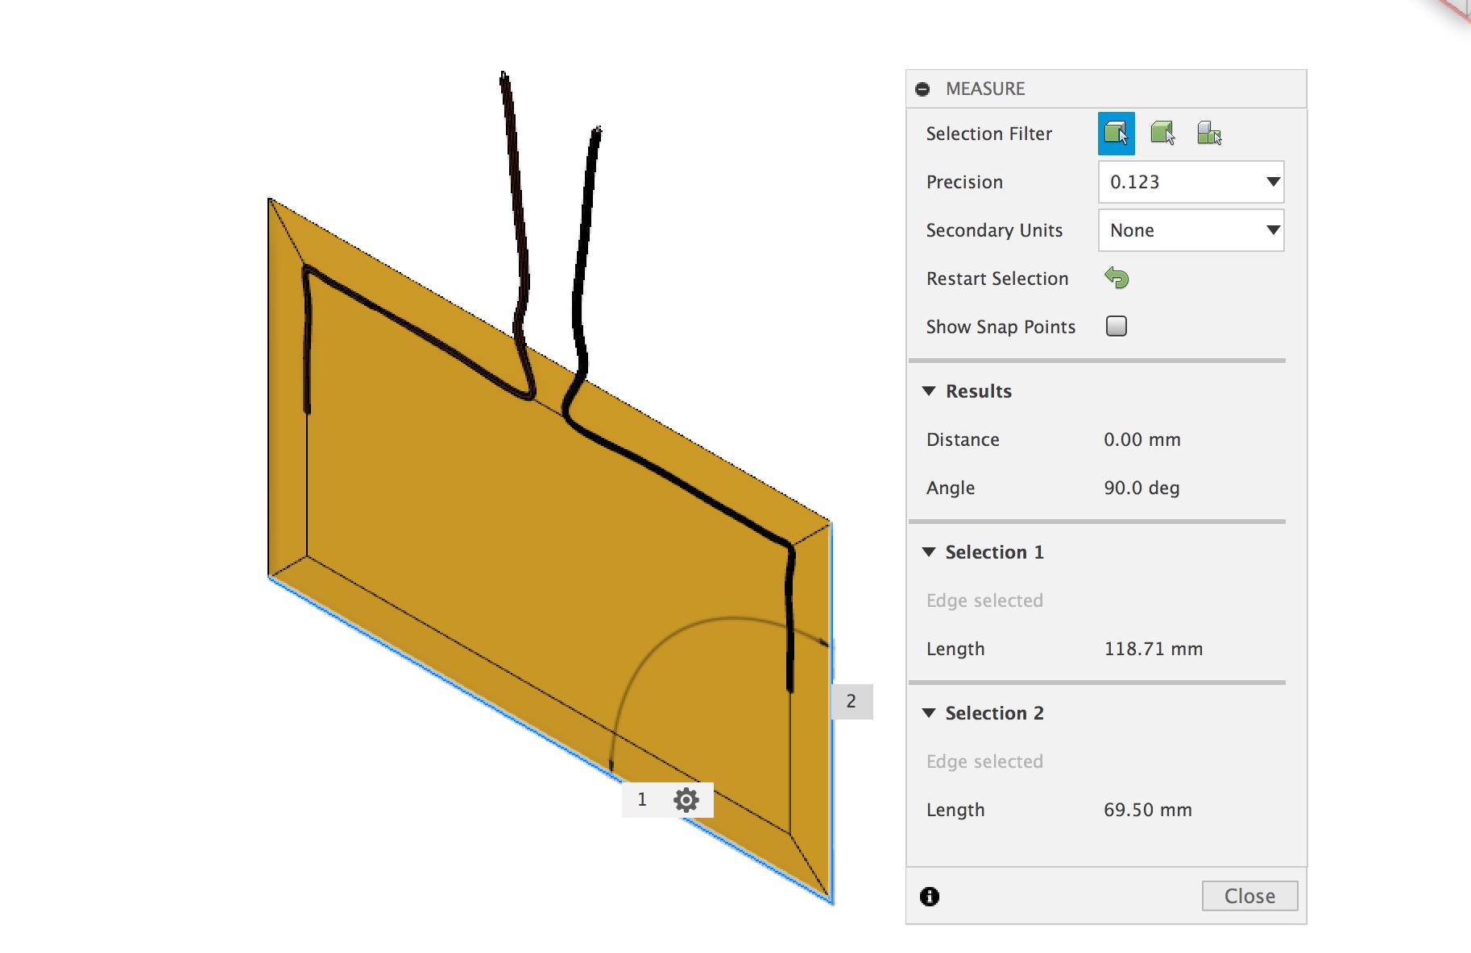Collapse the Results section
The width and height of the screenshot is (1471, 953).
coord(929,391)
